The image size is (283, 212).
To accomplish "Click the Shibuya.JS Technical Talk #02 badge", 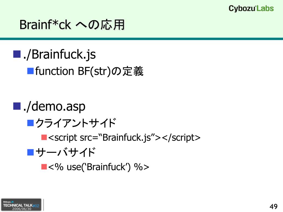I will tap(21, 205).
